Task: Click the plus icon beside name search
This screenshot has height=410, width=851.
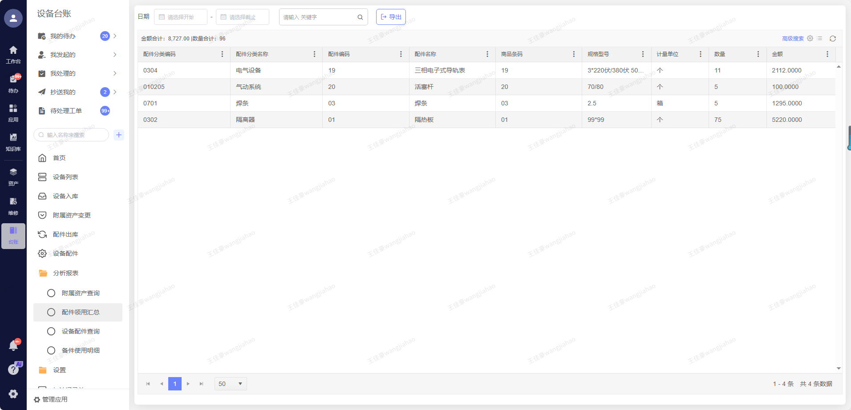Action: 119,135
